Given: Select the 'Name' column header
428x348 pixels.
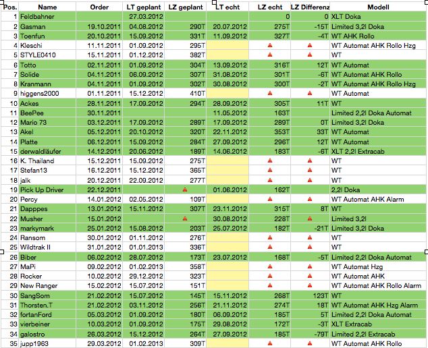Looking at the screenshot, I should (47, 7).
